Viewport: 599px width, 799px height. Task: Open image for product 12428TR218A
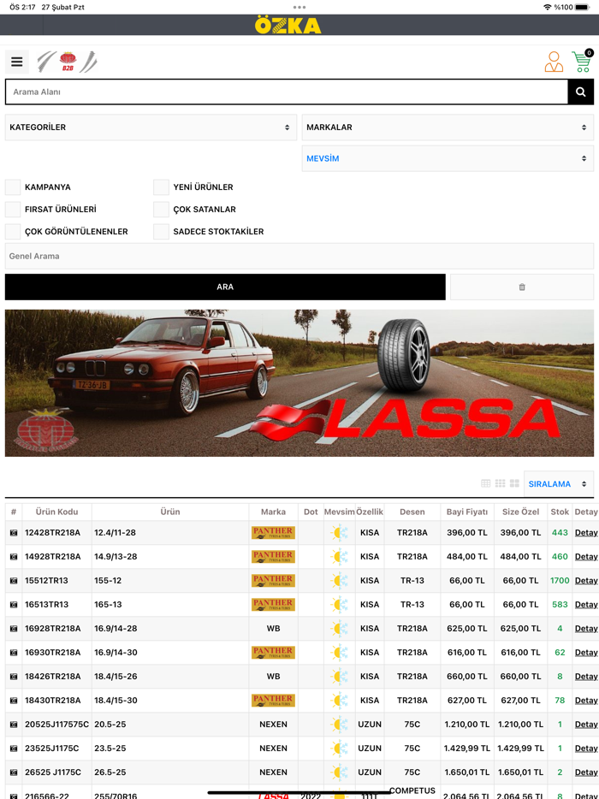coord(14,533)
